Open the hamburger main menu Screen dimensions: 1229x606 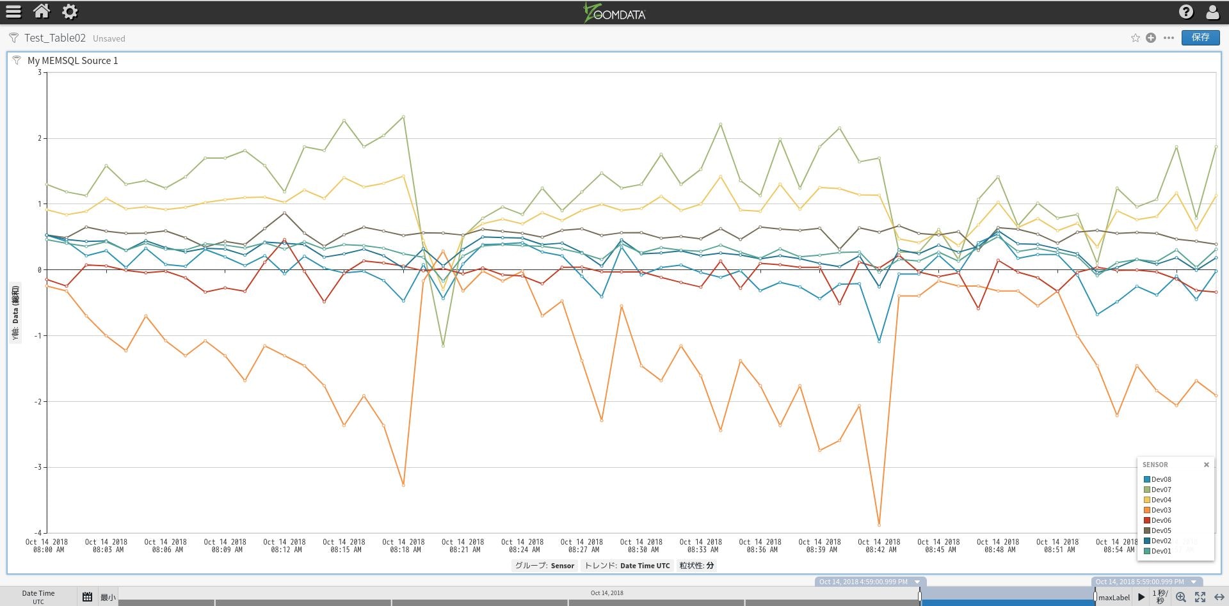pos(13,12)
